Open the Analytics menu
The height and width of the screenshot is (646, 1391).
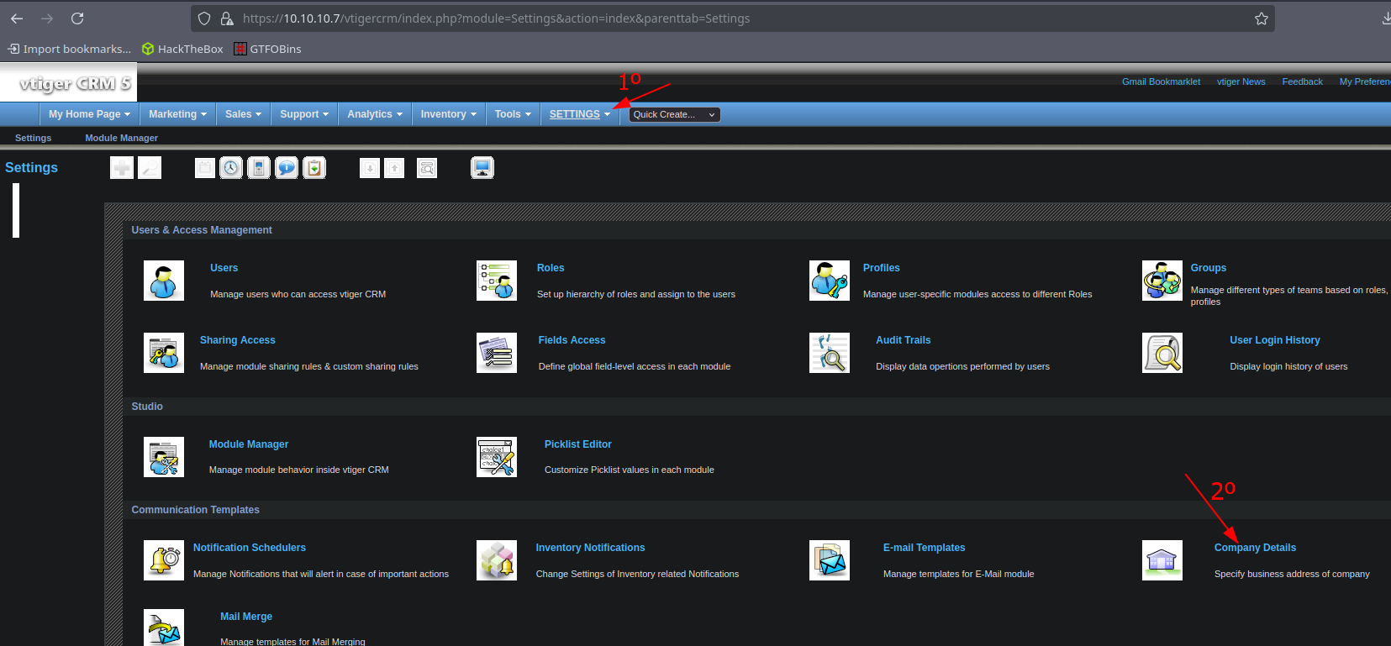point(375,114)
